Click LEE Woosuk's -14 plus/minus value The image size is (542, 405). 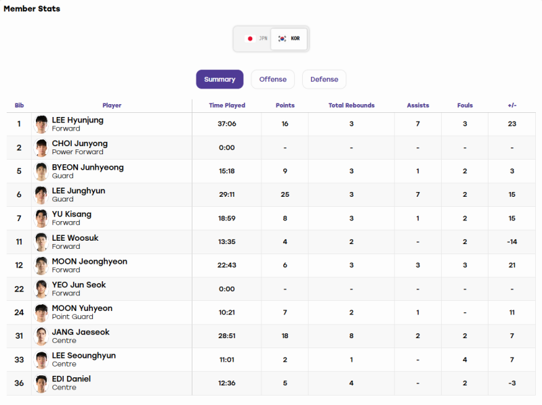512,242
